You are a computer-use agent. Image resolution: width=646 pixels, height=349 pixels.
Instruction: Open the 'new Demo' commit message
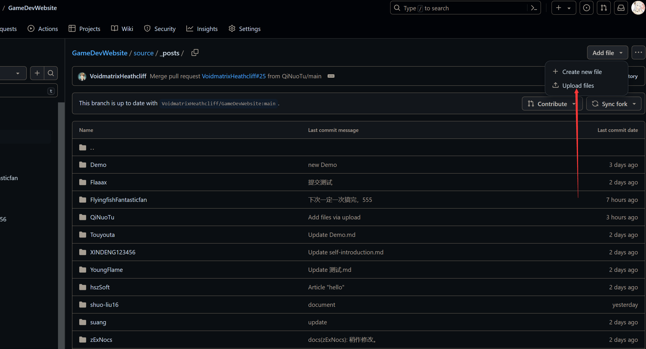(x=322, y=165)
